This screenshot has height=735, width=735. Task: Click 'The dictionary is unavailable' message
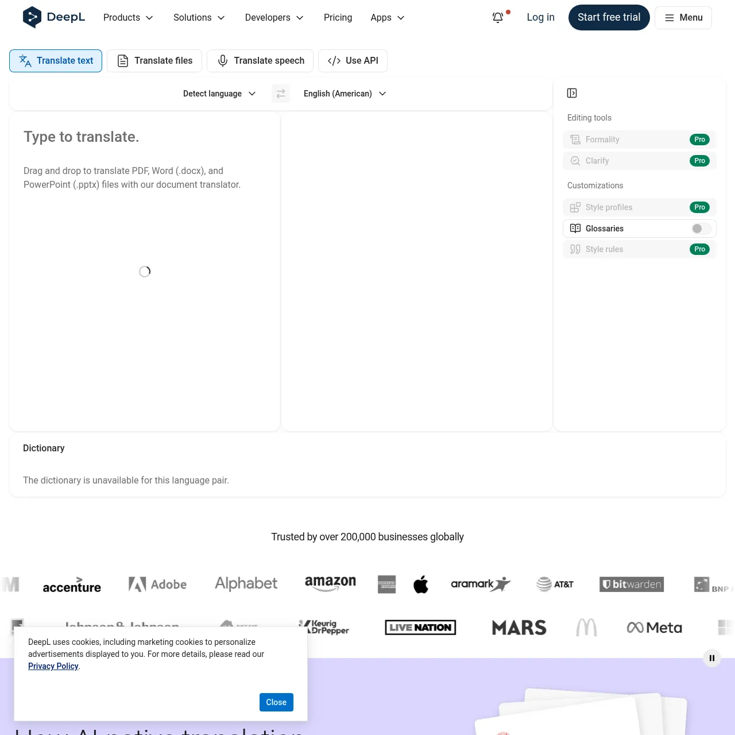tap(126, 481)
